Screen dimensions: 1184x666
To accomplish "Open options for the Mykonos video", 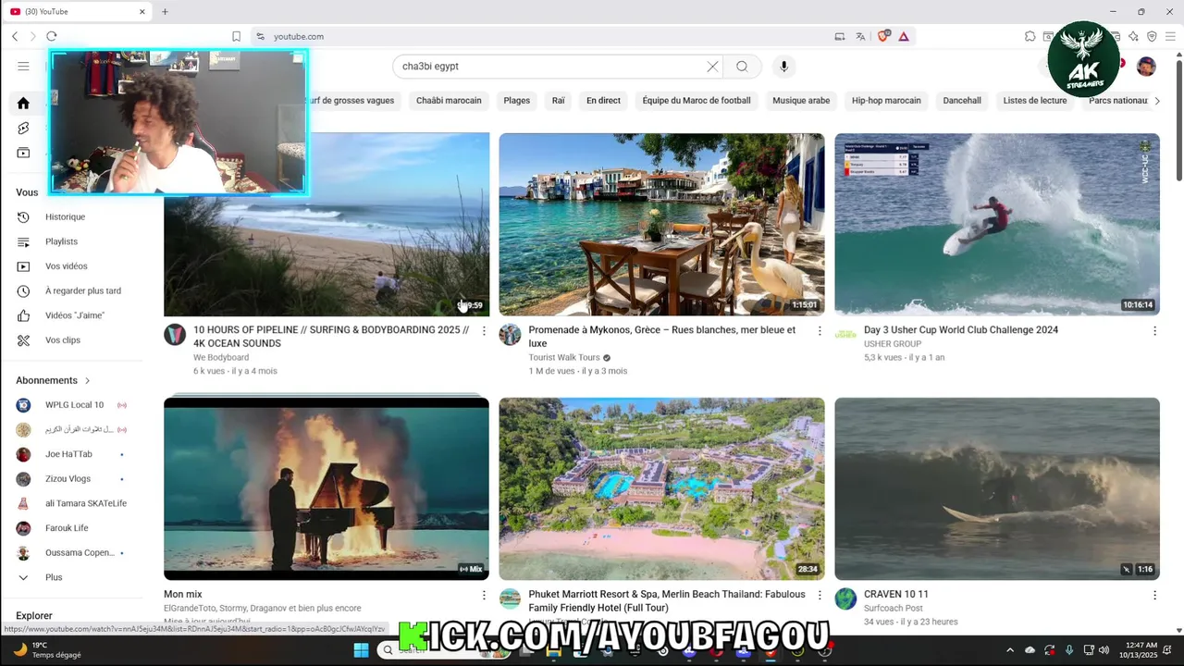I will (x=819, y=331).
